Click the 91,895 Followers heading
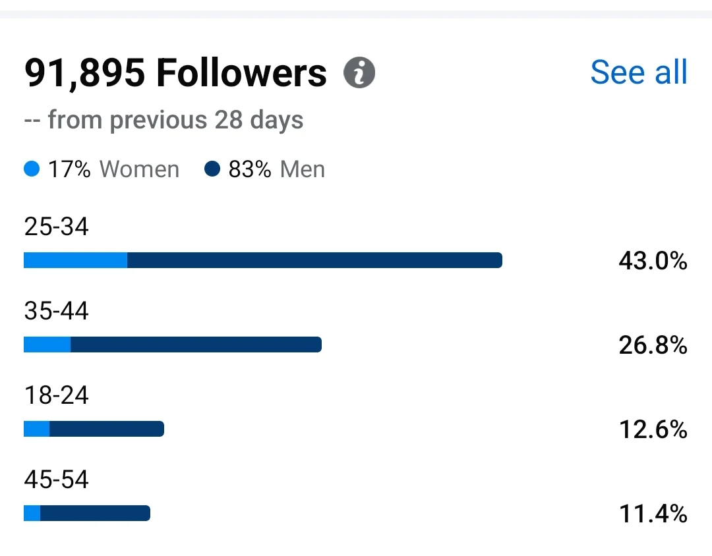 (x=175, y=72)
